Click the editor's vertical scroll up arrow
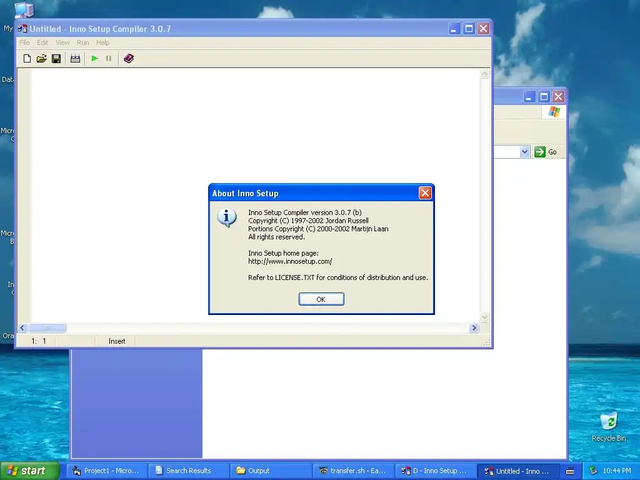Image resolution: width=640 pixels, height=480 pixels. click(484, 74)
